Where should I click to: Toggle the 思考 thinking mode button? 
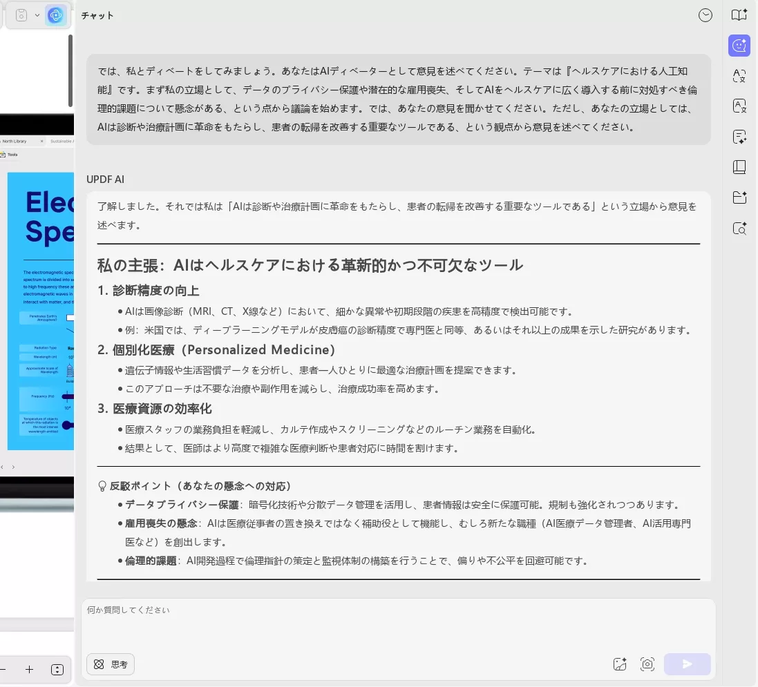point(111,664)
